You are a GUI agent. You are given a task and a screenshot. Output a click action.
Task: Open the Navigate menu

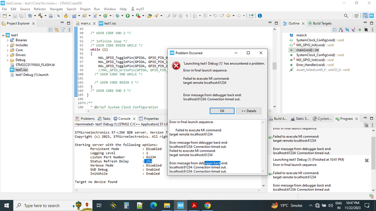click(x=56, y=9)
